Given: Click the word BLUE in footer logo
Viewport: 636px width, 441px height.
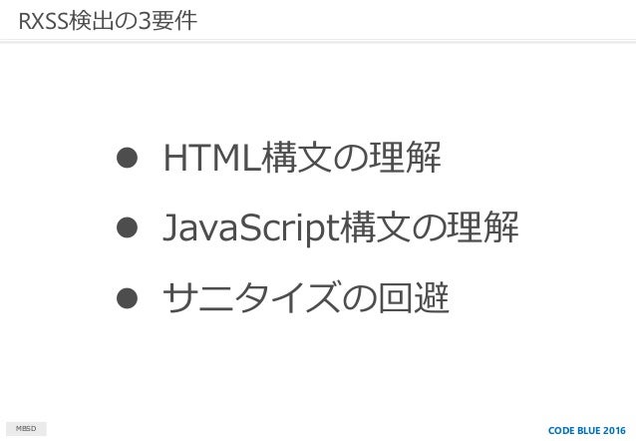Looking at the screenshot, I should click(588, 430).
